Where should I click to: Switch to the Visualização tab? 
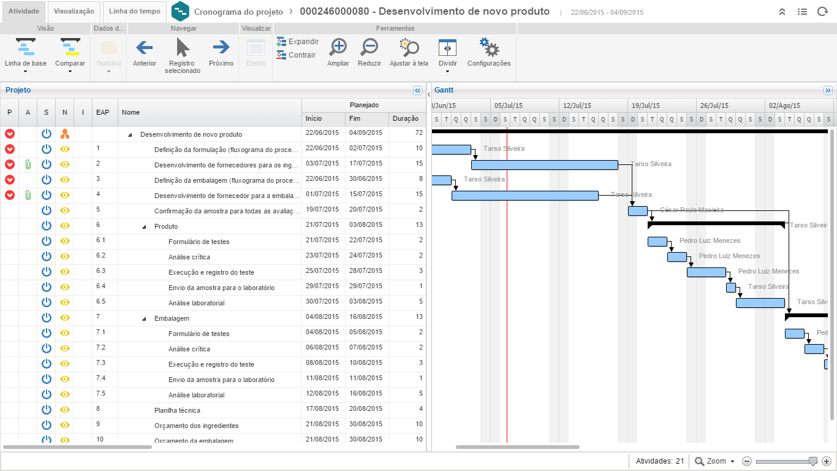(x=74, y=11)
